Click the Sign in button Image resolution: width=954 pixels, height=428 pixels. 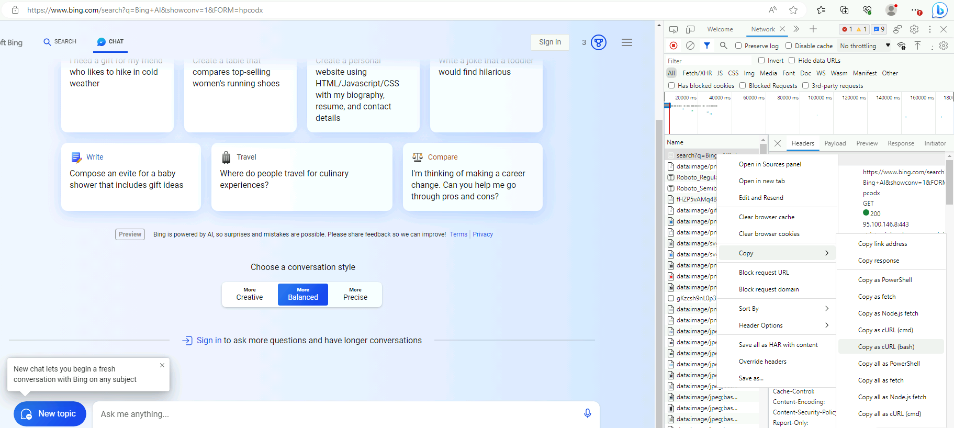click(549, 42)
